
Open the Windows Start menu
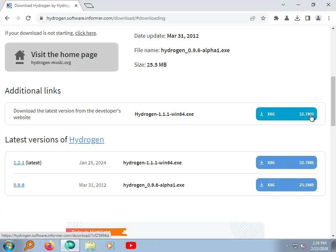click(x=9, y=245)
